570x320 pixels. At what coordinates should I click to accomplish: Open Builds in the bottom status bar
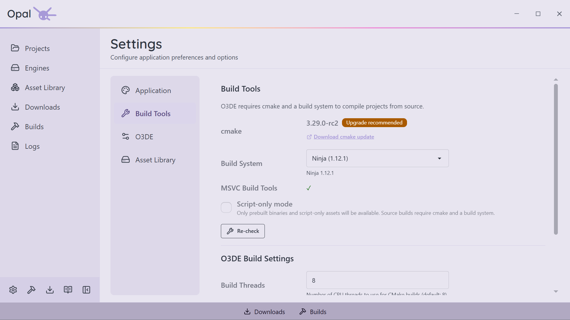coord(313,312)
